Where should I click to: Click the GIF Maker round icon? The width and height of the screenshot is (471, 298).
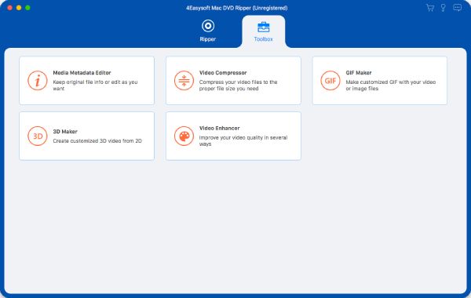point(330,81)
